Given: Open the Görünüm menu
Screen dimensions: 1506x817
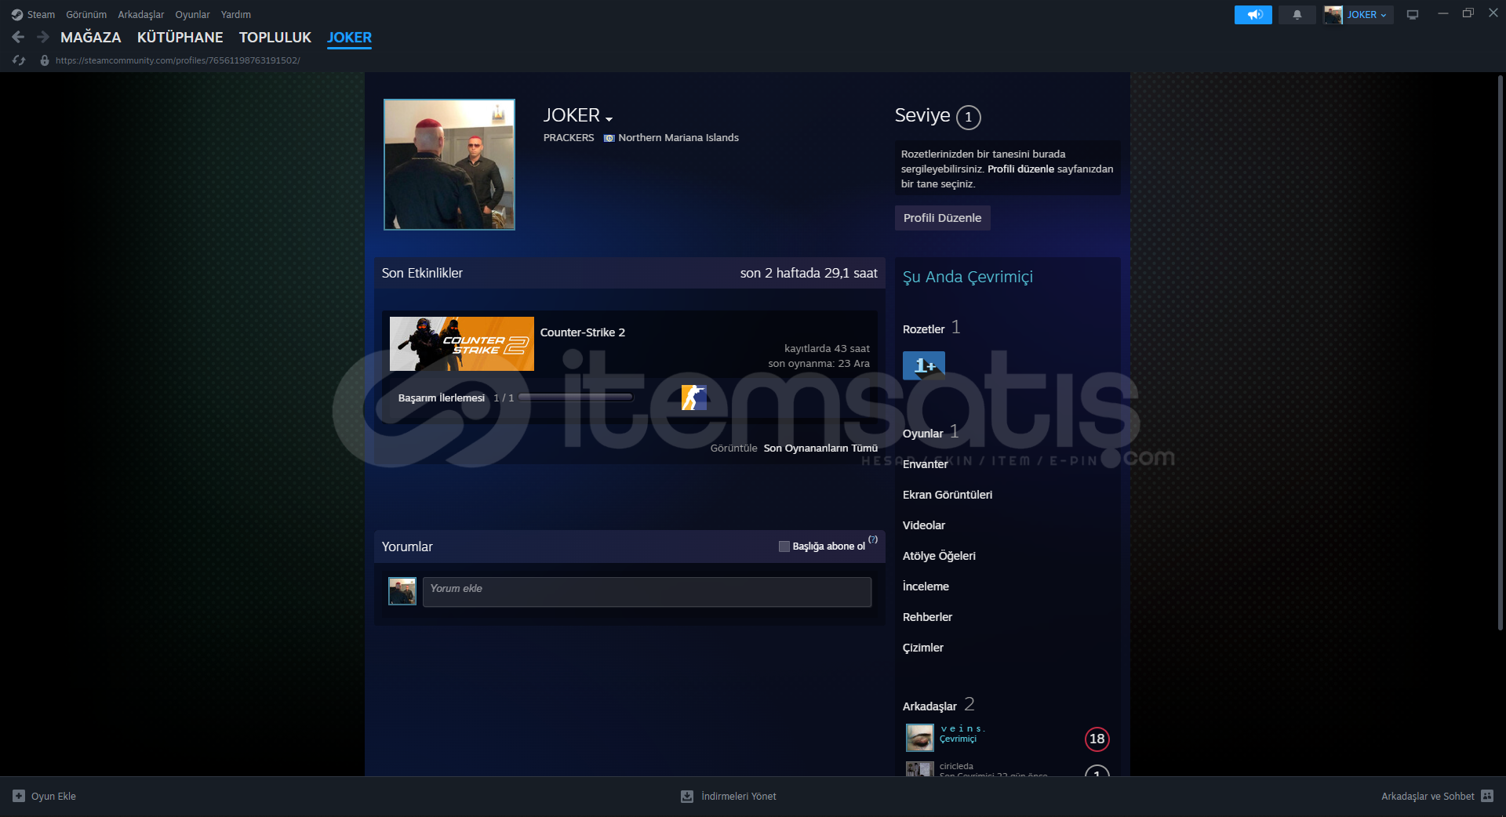Looking at the screenshot, I should click(x=86, y=15).
